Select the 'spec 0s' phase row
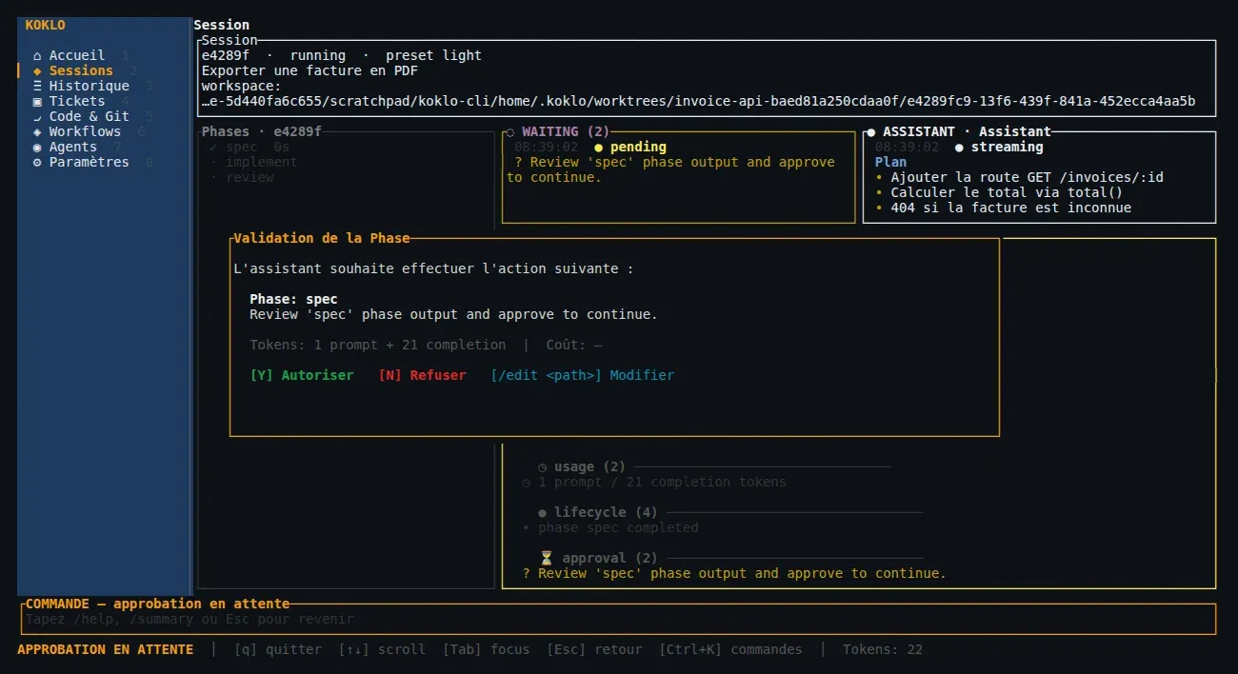Viewport: 1238px width, 674px height. 250,147
